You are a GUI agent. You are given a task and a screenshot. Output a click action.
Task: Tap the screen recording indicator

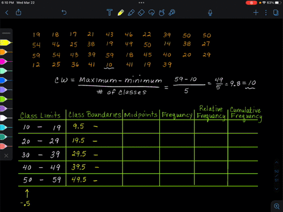click(251, 3)
